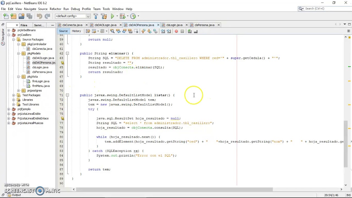Switch to the clsConecta.java tab
This screenshot has height=198, width=352.
click(72, 25)
